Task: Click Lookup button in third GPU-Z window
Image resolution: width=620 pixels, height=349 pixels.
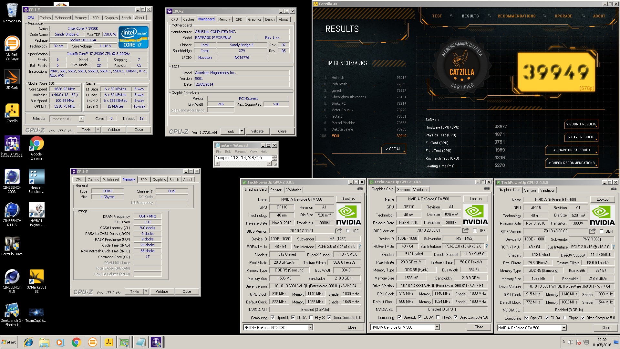Action: click(603, 199)
